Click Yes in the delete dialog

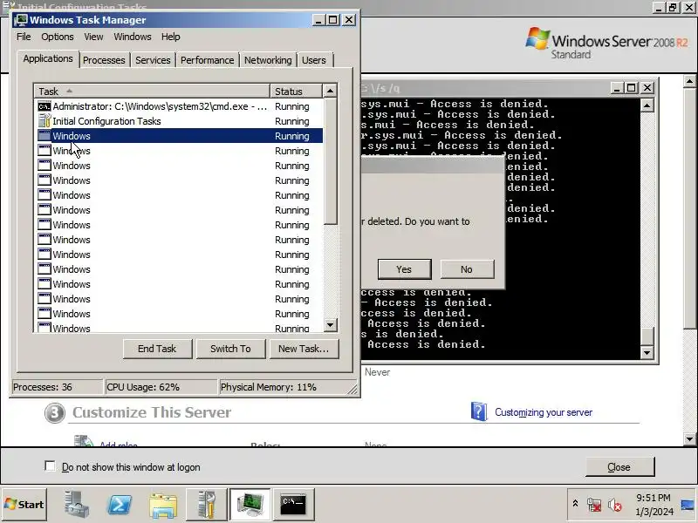(x=404, y=269)
